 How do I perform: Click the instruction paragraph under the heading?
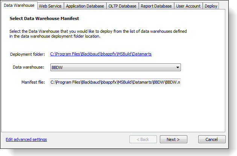point(98,34)
